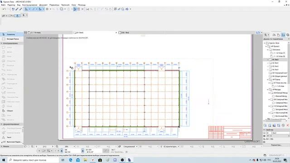Toggle the snap guides button in toolbar
This screenshot has width=290, height=163.
click(x=33, y=9)
